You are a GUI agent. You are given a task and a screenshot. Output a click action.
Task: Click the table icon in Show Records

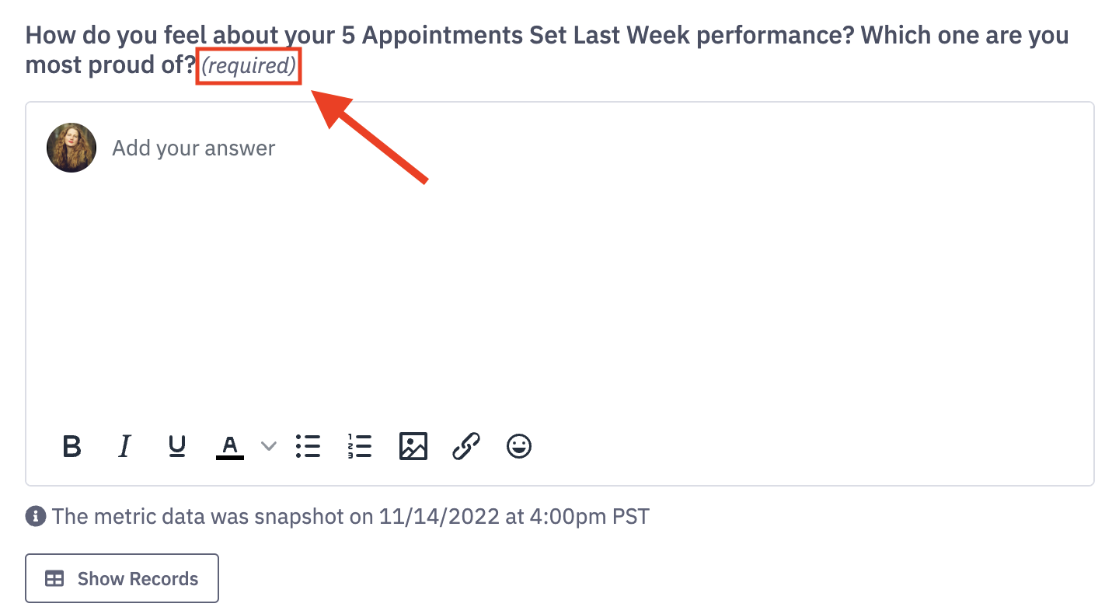(54, 579)
